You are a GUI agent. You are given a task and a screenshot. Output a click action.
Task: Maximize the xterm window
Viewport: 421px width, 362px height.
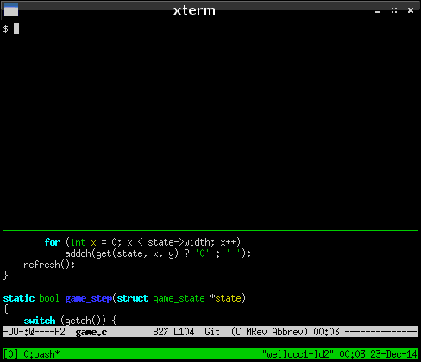394,10
